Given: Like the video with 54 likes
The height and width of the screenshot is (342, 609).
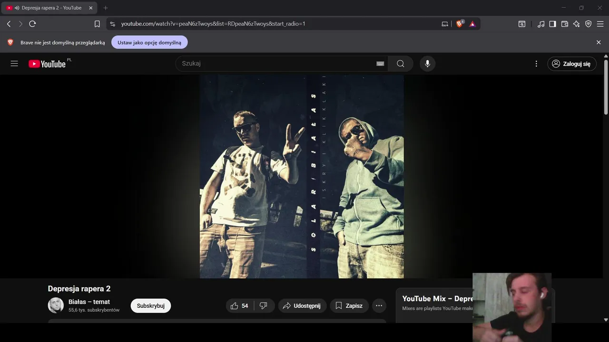Looking at the screenshot, I should point(240,306).
